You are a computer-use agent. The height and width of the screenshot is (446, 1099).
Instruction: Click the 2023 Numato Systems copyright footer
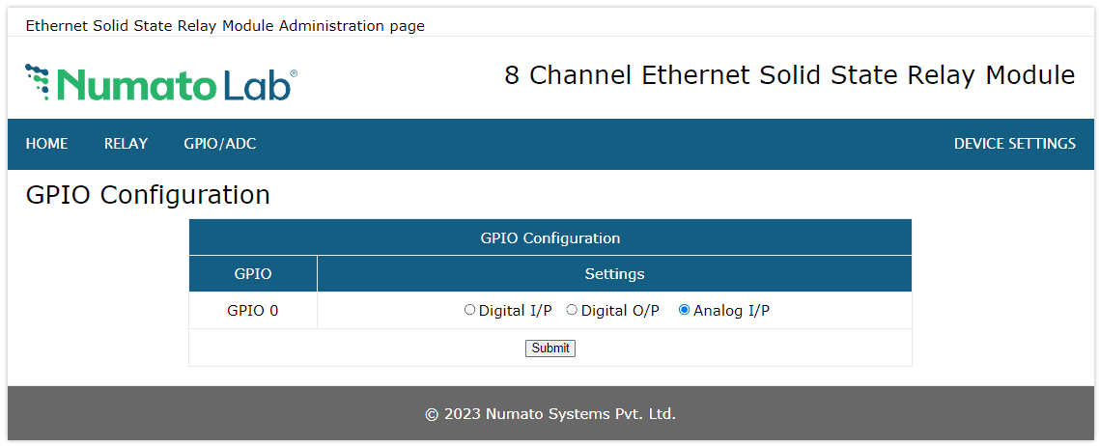[549, 414]
